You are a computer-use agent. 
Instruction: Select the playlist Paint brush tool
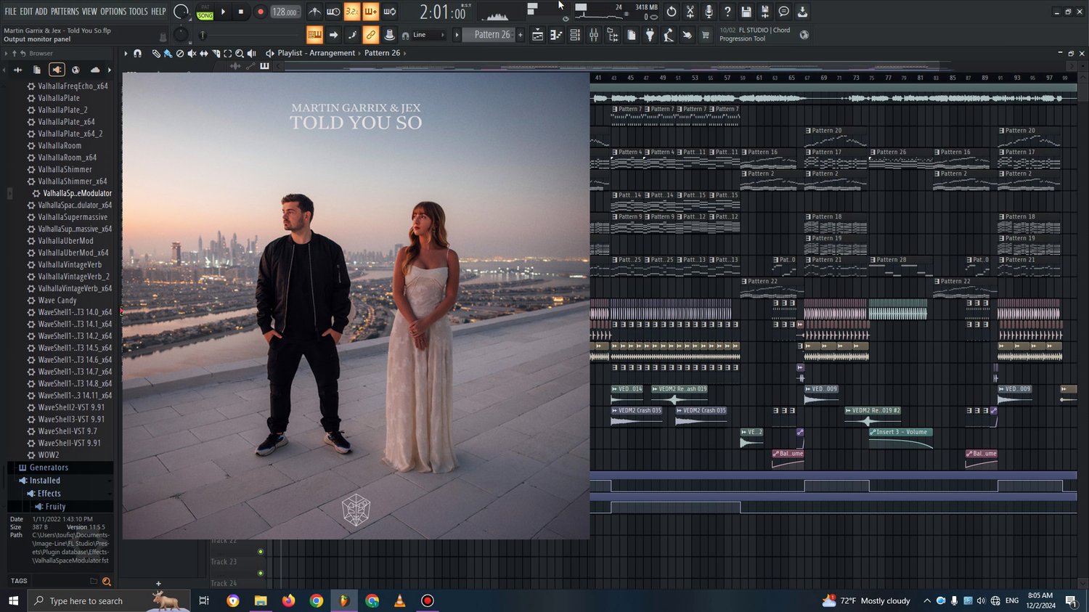[x=168, y=53]
